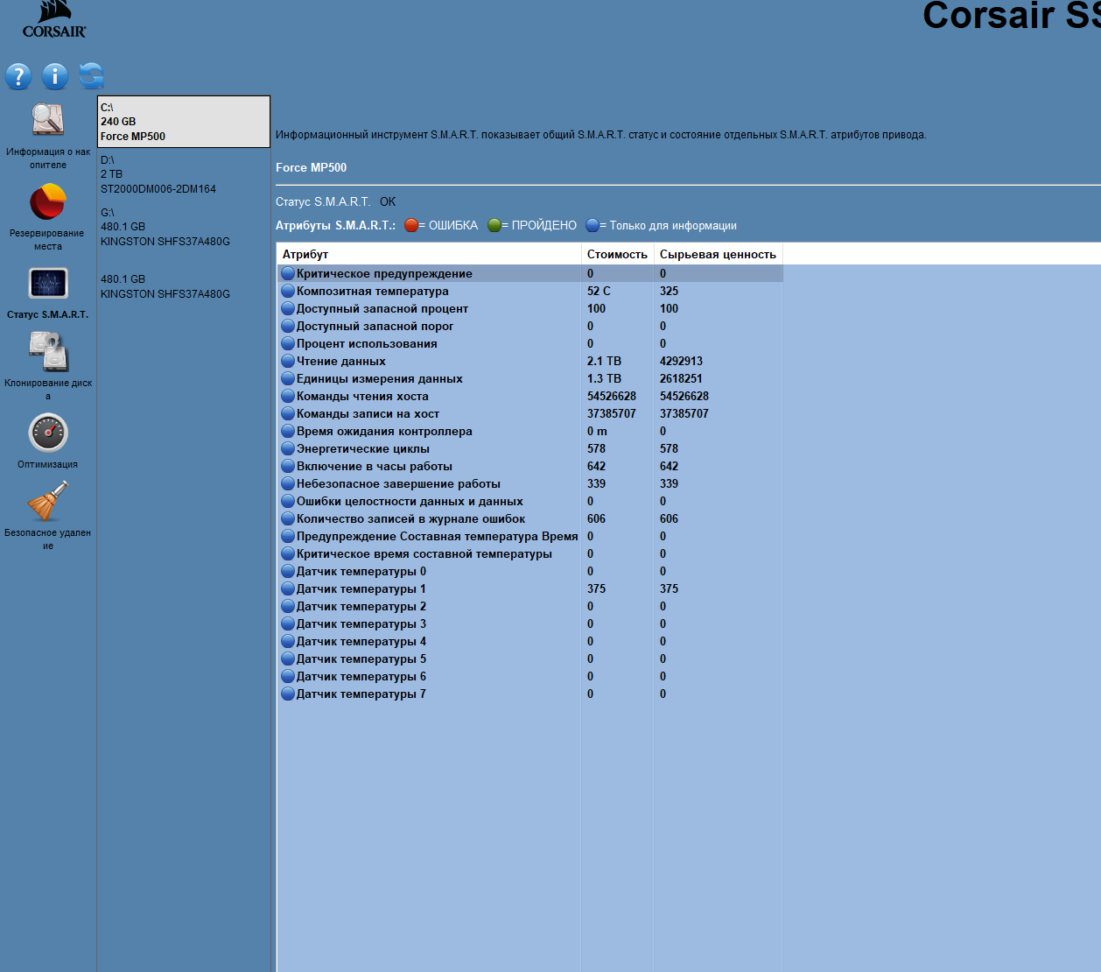Select row Датчик температуры 5
1101x972 pixels.
530,659
